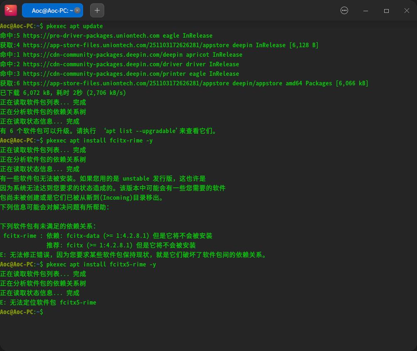Click the 'E: 无法修正错误' error line

pyautogui.click(x=133, y=255)
